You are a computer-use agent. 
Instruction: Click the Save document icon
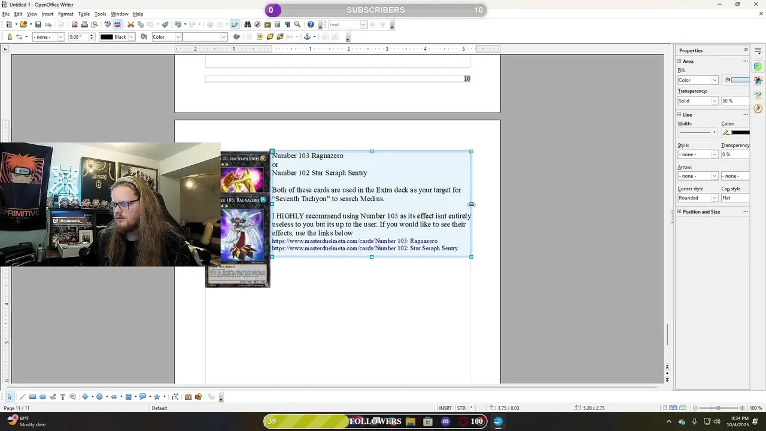[x=38, y=25]
